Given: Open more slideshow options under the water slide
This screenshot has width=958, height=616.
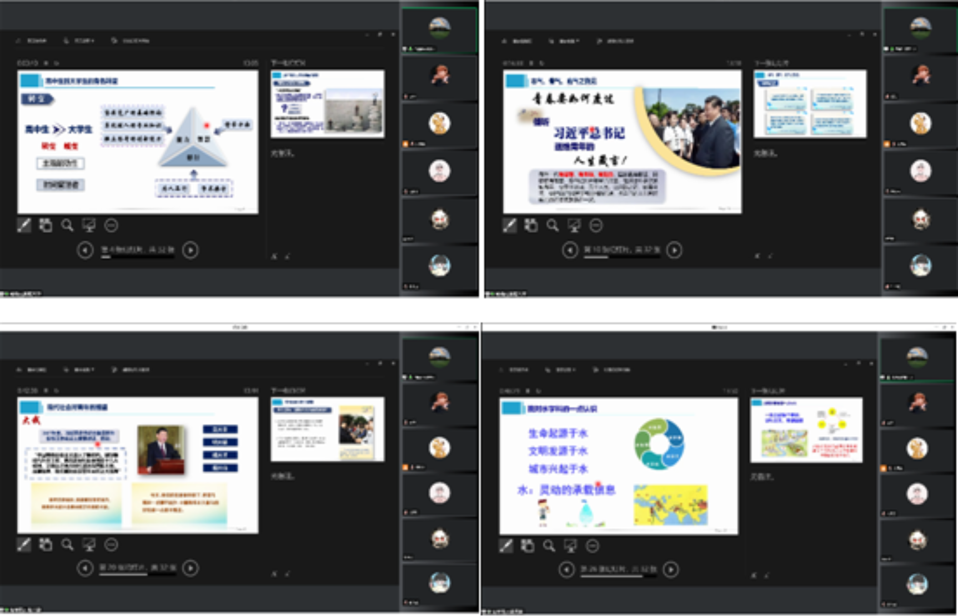Looking at the screenshot, I should point(593,546).
